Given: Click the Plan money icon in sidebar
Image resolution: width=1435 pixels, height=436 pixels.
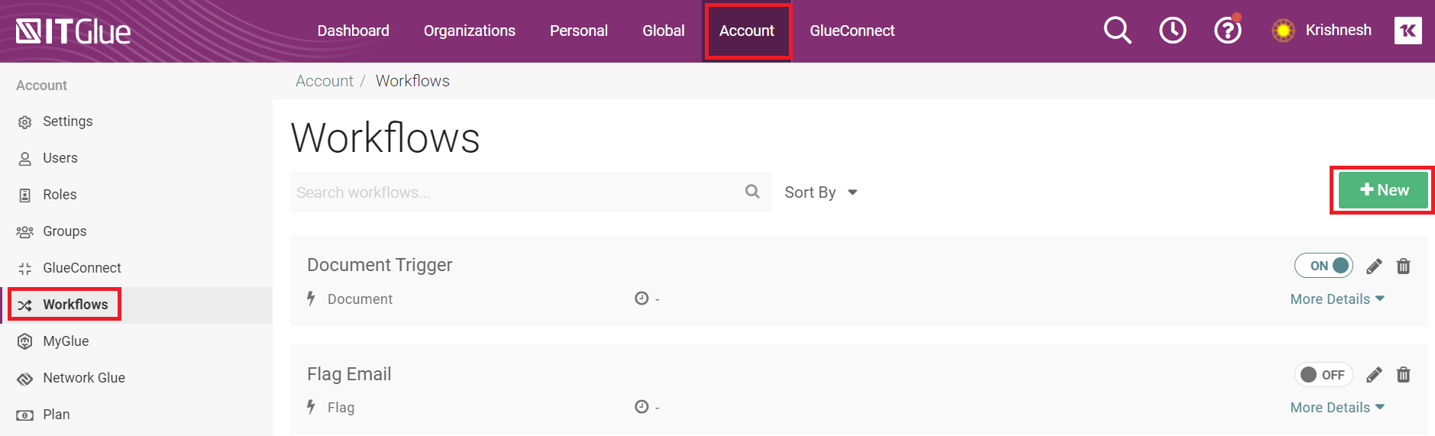Looking at the screenshot, I should (x=25, y=415).
